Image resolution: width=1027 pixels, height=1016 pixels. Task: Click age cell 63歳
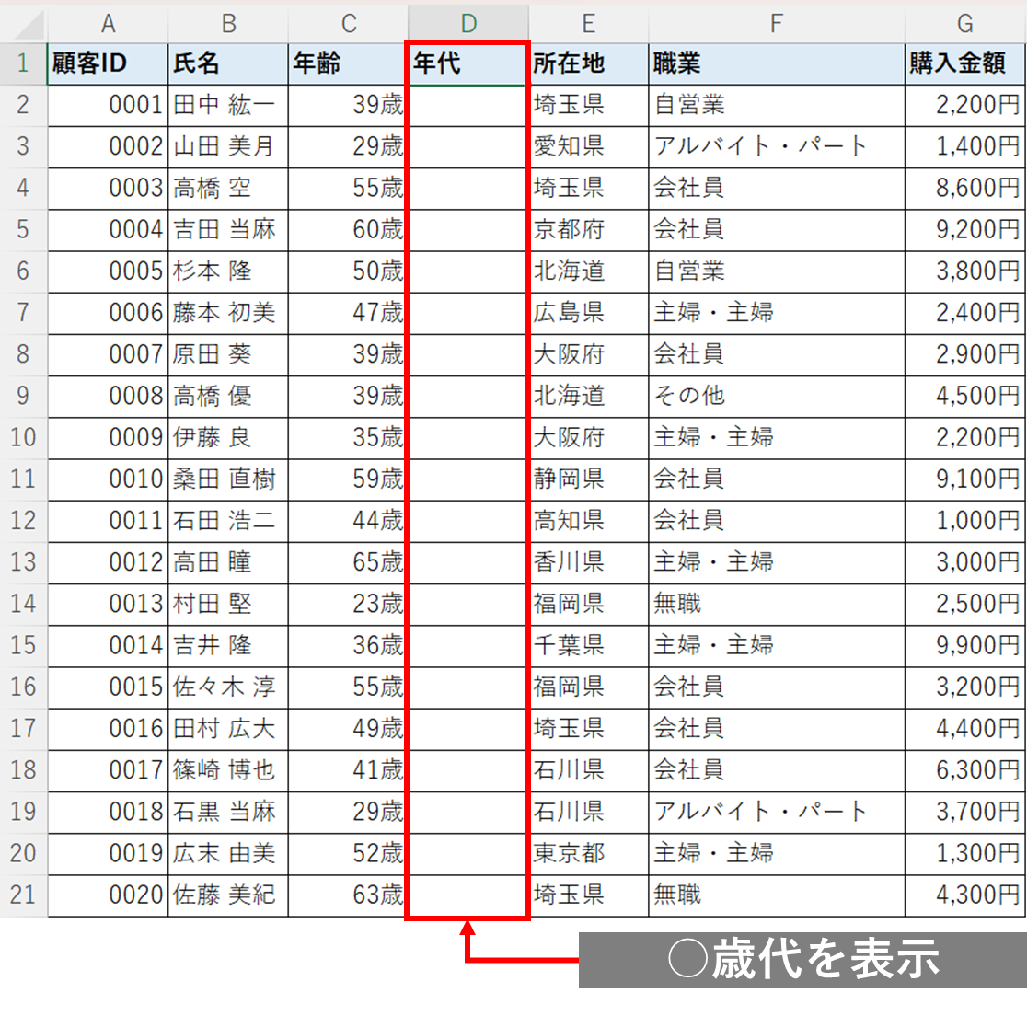(x=347, y=895)
